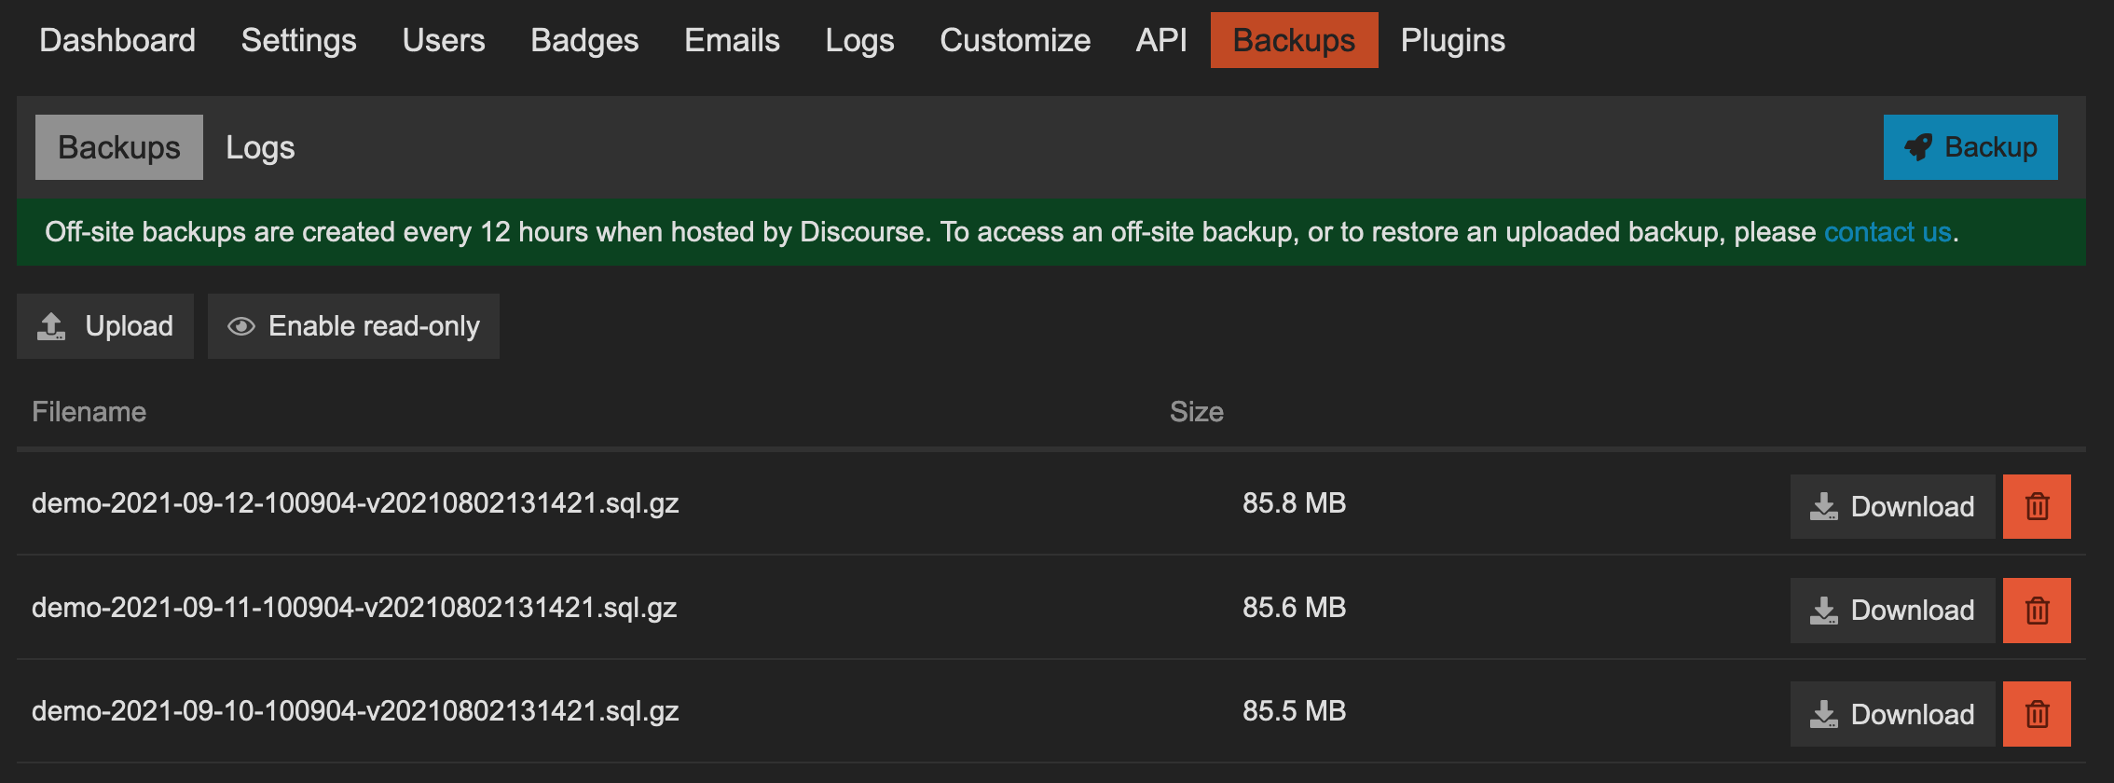The height and width of the screenshot is (783, 2114).
Task: Open the Plugins admin tab
Action: coord(1453,40)
